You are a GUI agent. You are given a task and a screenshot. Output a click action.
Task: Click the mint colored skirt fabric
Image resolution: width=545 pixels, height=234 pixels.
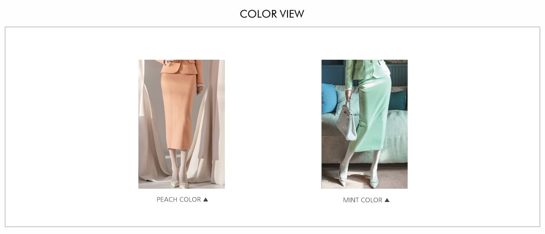point(372,115)
